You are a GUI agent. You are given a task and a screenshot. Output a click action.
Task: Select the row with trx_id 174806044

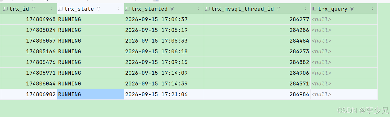(190, 84)
